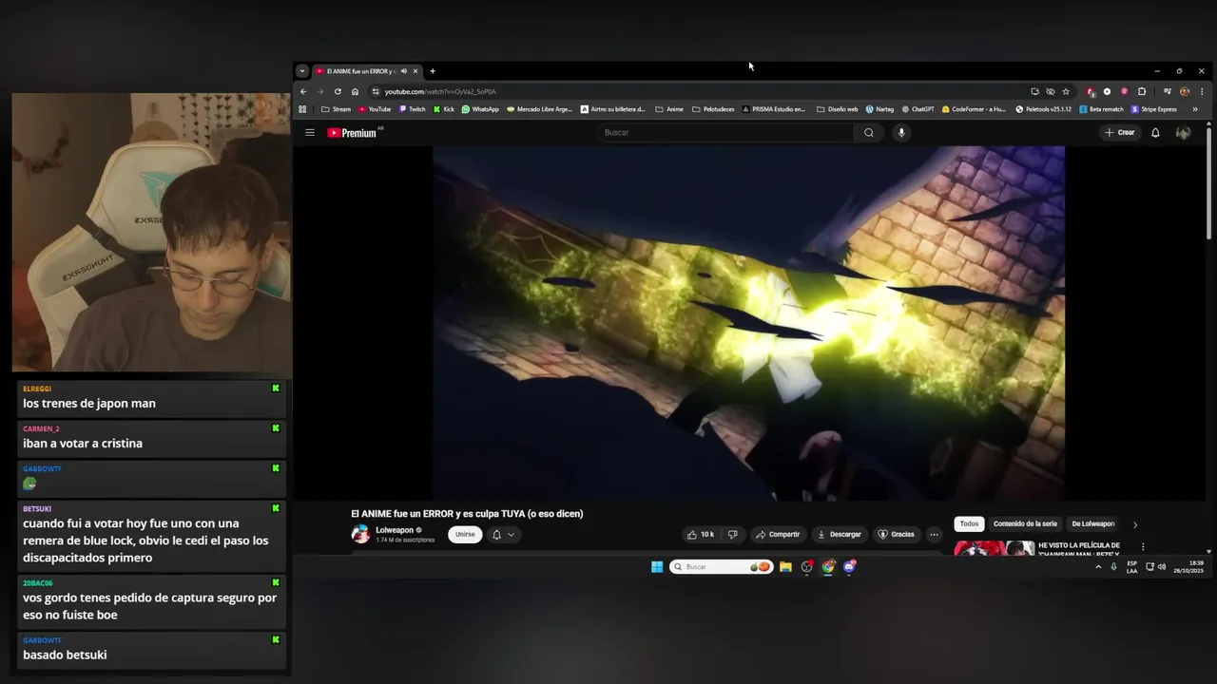Image resolution: width=1217 pixels, height=684 pixels.
Task: Open the ChatGPT bookmark
Action: pos(918,109)
